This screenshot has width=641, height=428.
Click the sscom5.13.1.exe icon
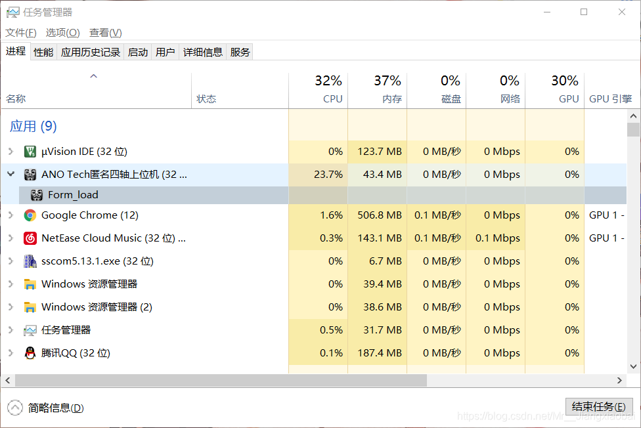(x=30, y=261)
